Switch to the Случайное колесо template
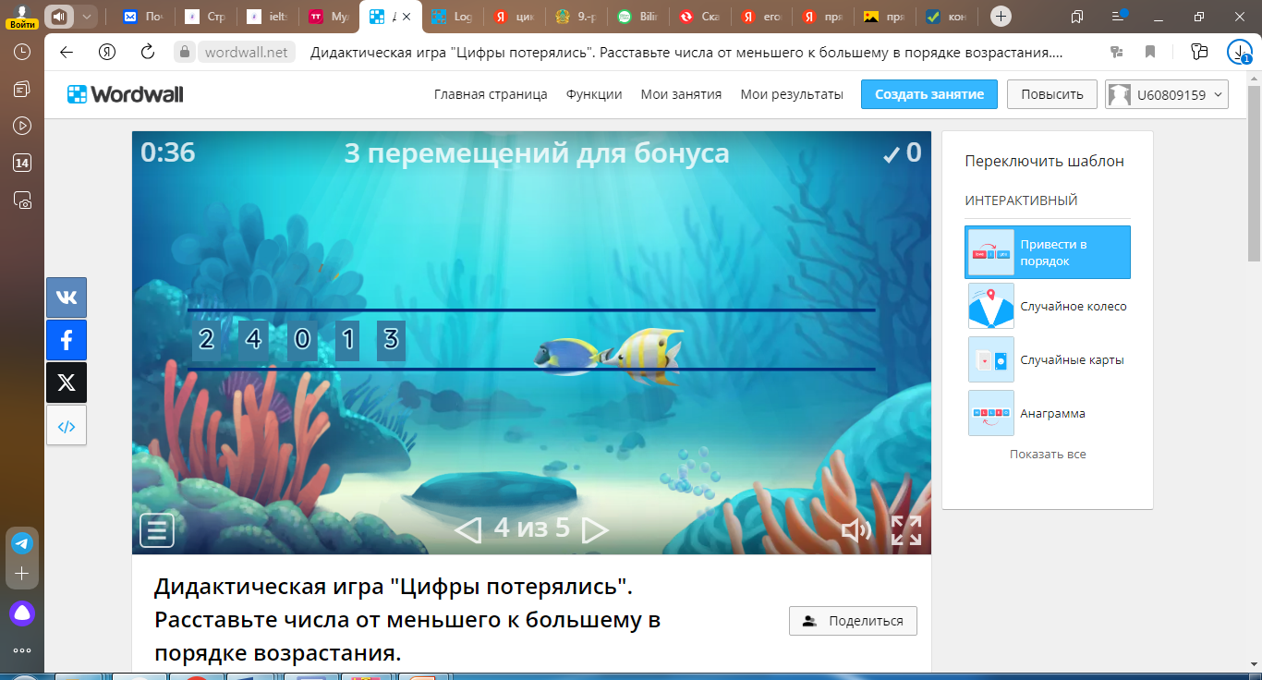This screenshot has width=1262, height=680. click(1048, 306)
